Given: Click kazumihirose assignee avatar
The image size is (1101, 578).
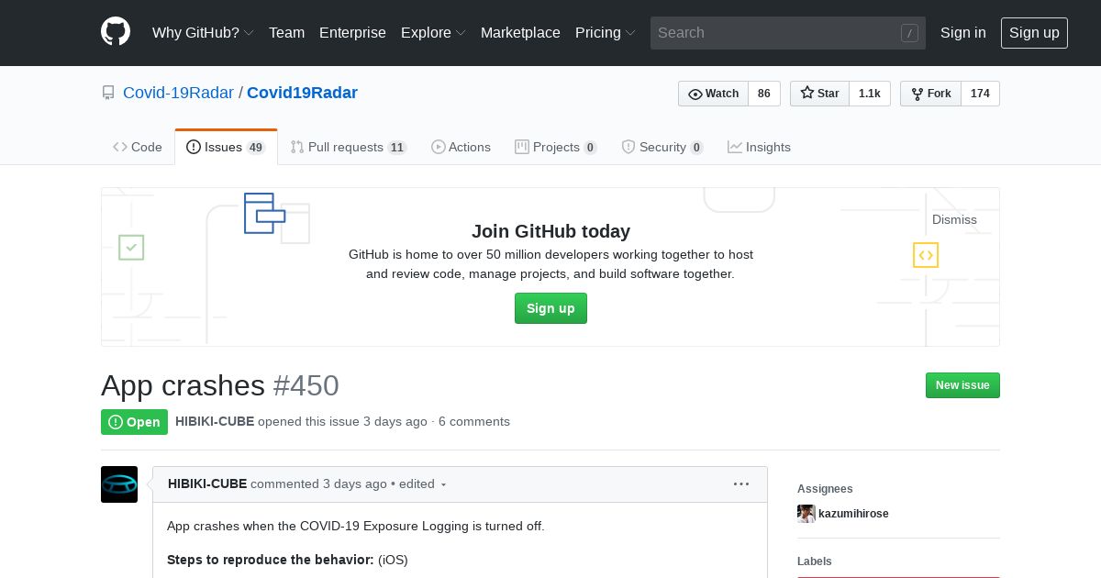Looking at the screenshot, I should (806, 514).
